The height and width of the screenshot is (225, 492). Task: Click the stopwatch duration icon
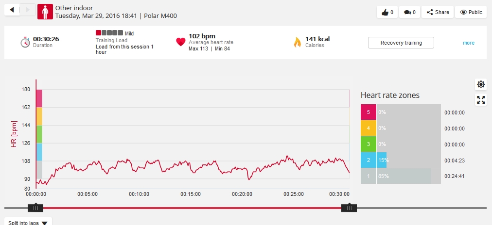(25, 42)
